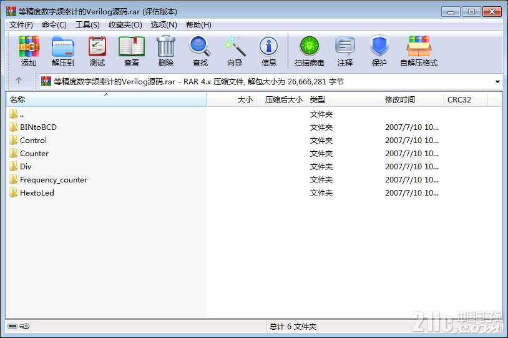The image size is (508, 338).
Task: Sort by Type (类型) column header
Action: [x=343, y=99]
